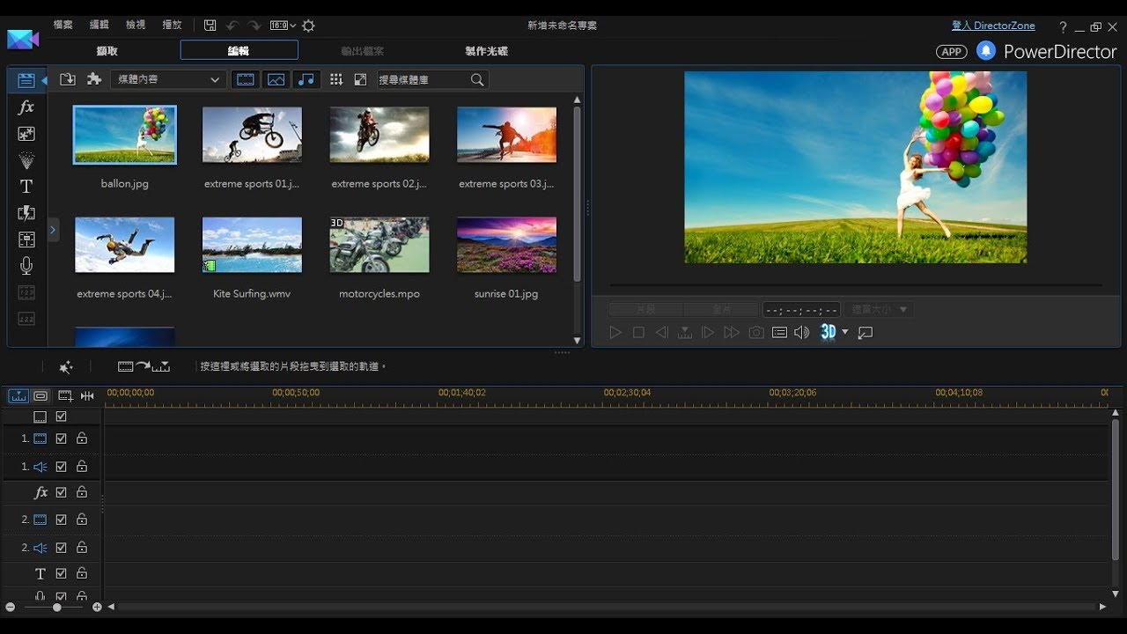Uncheck video track 1 enable checkbox

[x=62, y=439]
